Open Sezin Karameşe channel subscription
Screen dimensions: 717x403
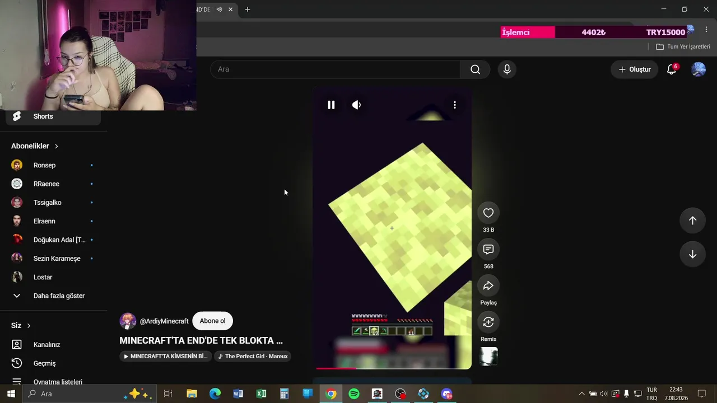[53, 259]
